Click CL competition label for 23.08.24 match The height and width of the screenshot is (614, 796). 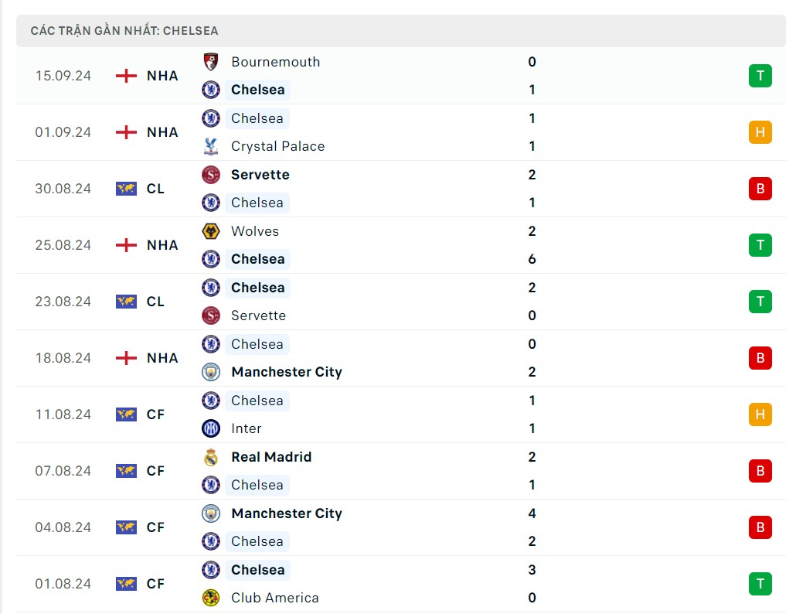point(155,302)
